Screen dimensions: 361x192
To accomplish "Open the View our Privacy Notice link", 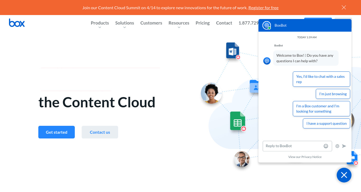I will pyautogui.click(x=305, y=157).
